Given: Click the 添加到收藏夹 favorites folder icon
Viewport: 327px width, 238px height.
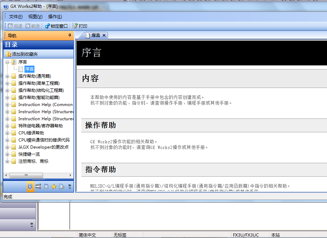Looking at the screenshot, I should (9, 54).
